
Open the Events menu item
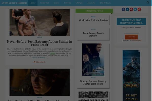(56, 3)
